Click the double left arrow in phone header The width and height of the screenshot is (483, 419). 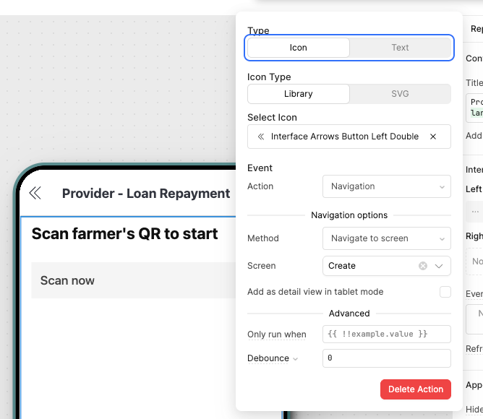(x=35, y=193)
